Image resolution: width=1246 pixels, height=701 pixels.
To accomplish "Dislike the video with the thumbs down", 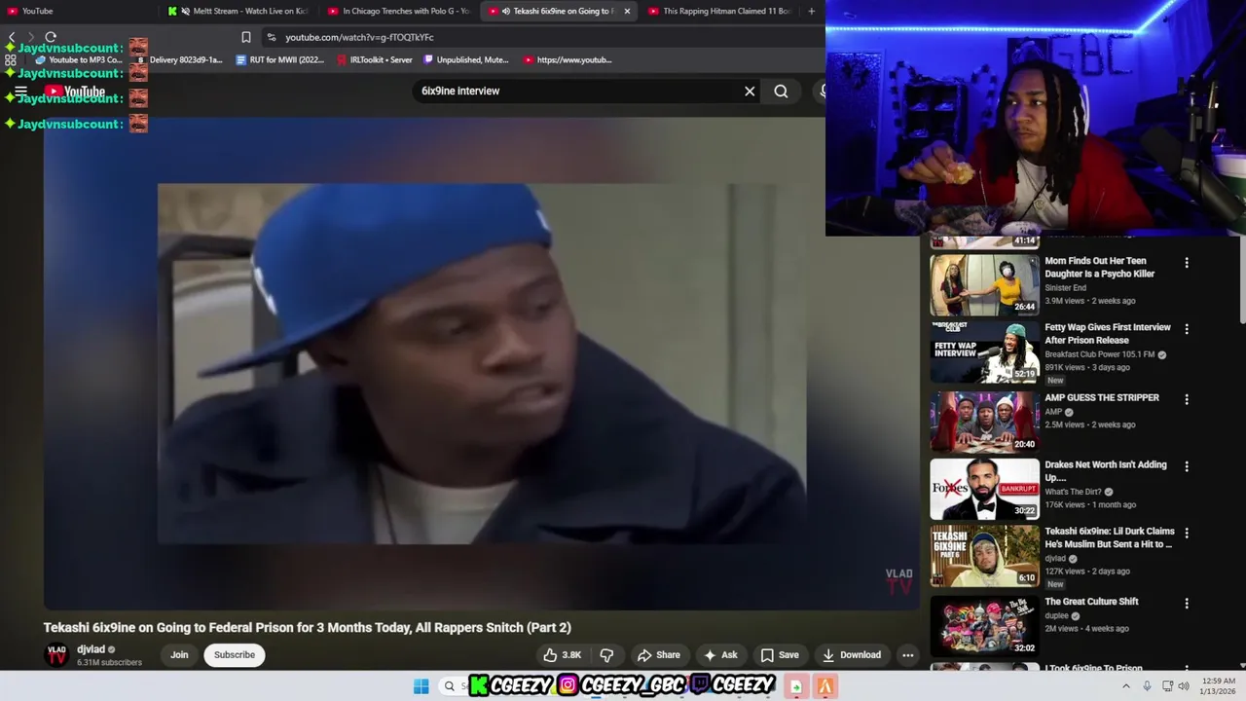I will click(606, 654).
